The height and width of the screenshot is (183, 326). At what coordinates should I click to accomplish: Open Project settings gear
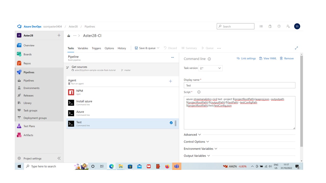coord(19,158)
